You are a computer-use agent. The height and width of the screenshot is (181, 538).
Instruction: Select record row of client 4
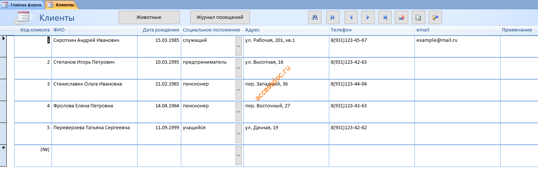(x=3, y=112)
